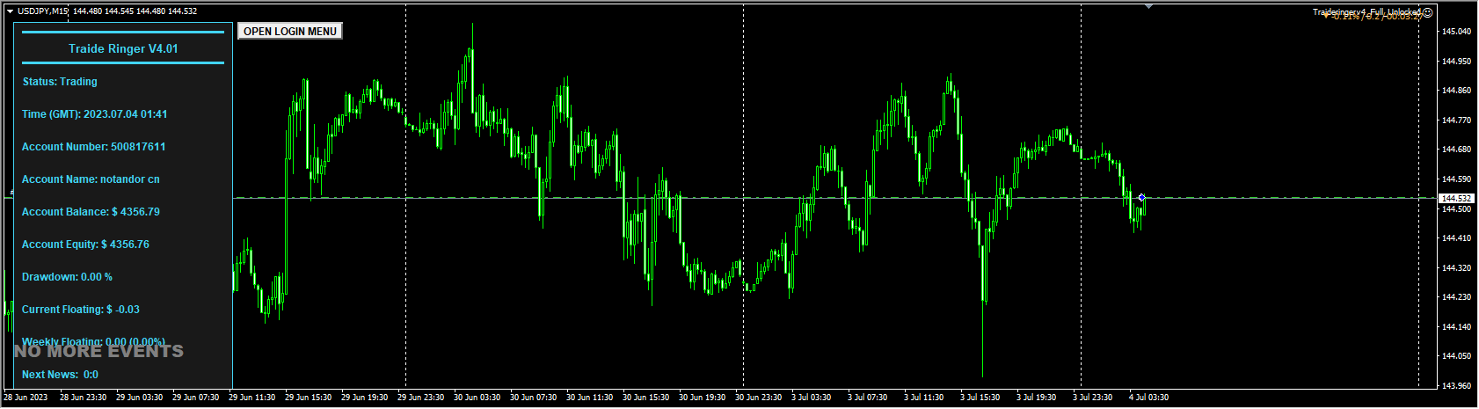
Task: Click the Next News: 0:0 line
Action: pos(60,375)
